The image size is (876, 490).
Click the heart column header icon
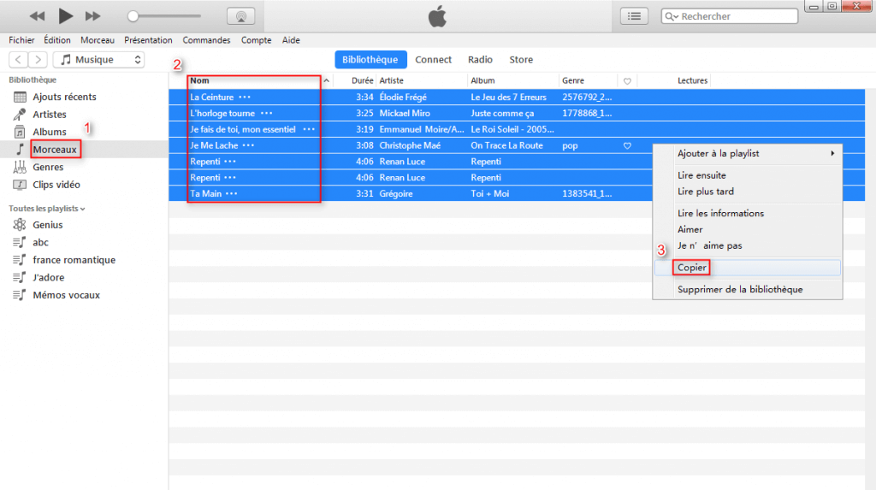click(627, 81)
